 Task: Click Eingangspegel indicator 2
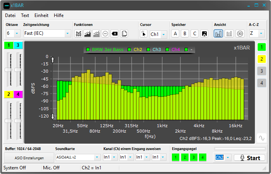185,157
